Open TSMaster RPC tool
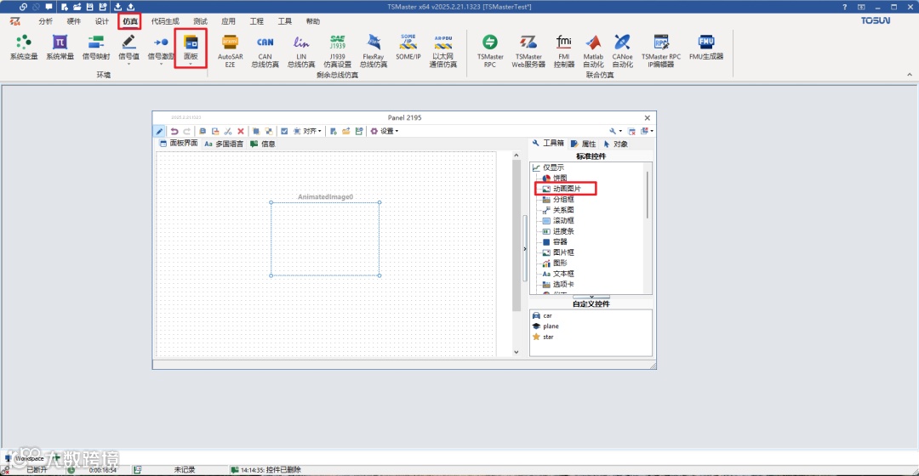The height and width of the screenshot is (476, 919). click(490, 51)
